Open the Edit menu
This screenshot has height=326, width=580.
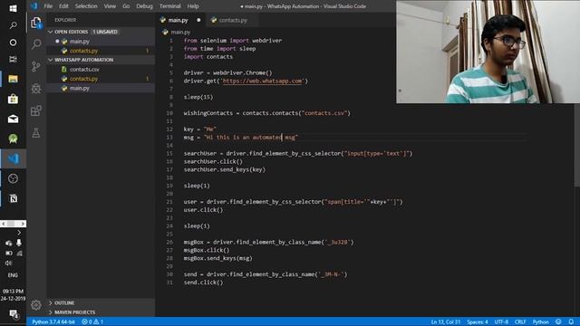63,6
